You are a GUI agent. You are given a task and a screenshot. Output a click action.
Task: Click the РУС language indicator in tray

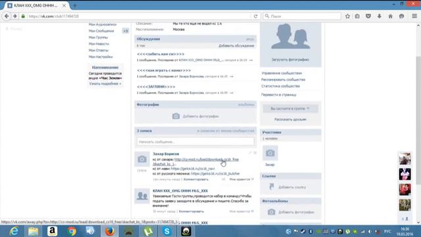coord(387,231)
